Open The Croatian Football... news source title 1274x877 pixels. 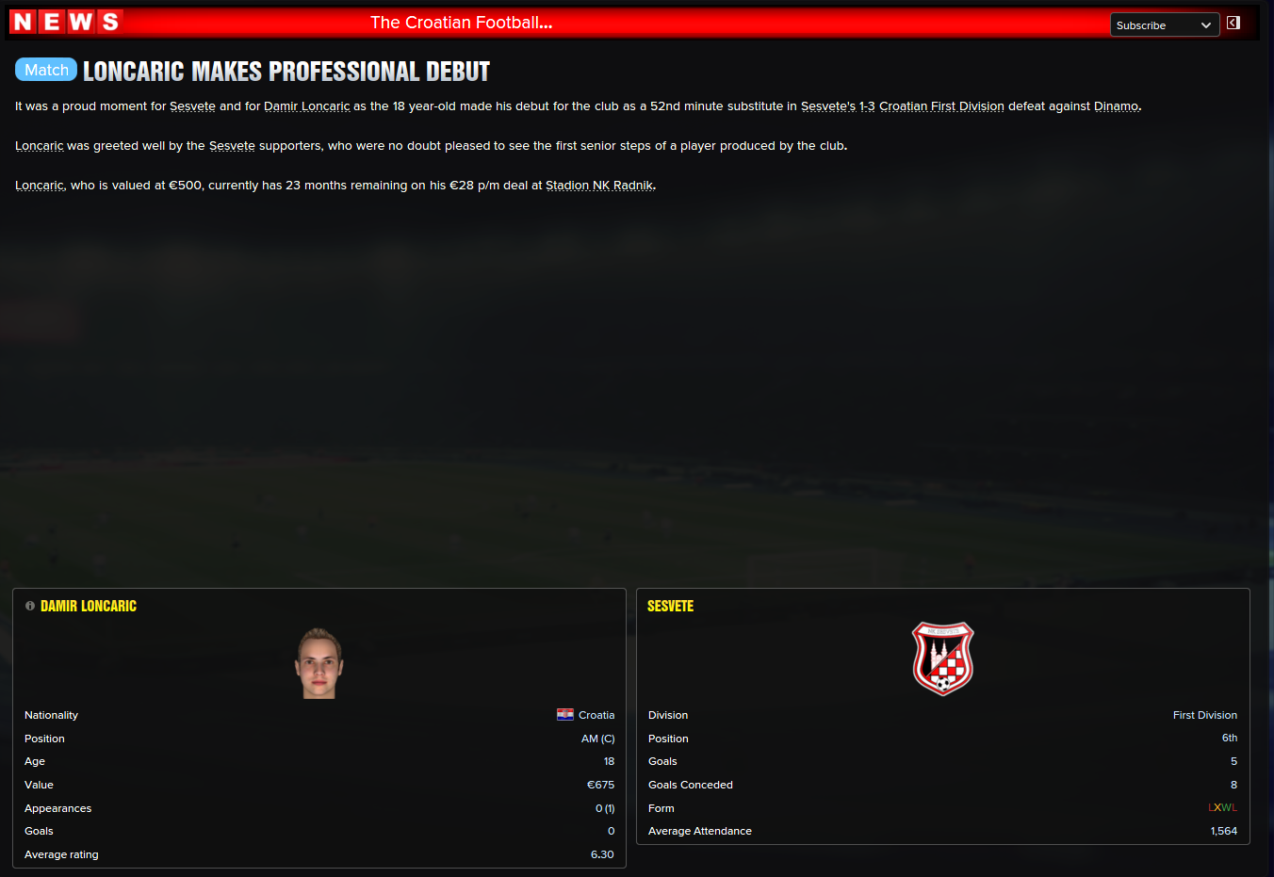(x=462, y=23)
